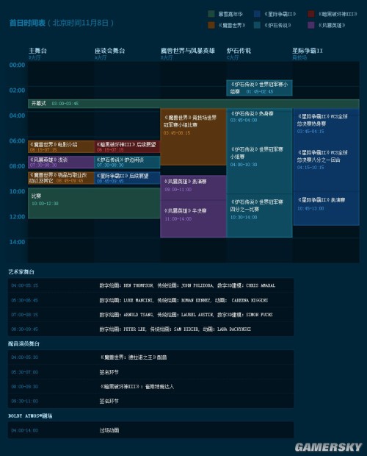
Task: Click the 10:00 time axis label
Action: 17,191
